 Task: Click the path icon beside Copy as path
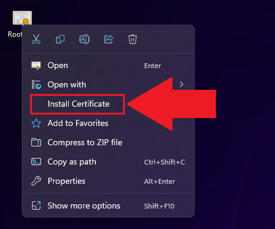click(x=36, y=162)
